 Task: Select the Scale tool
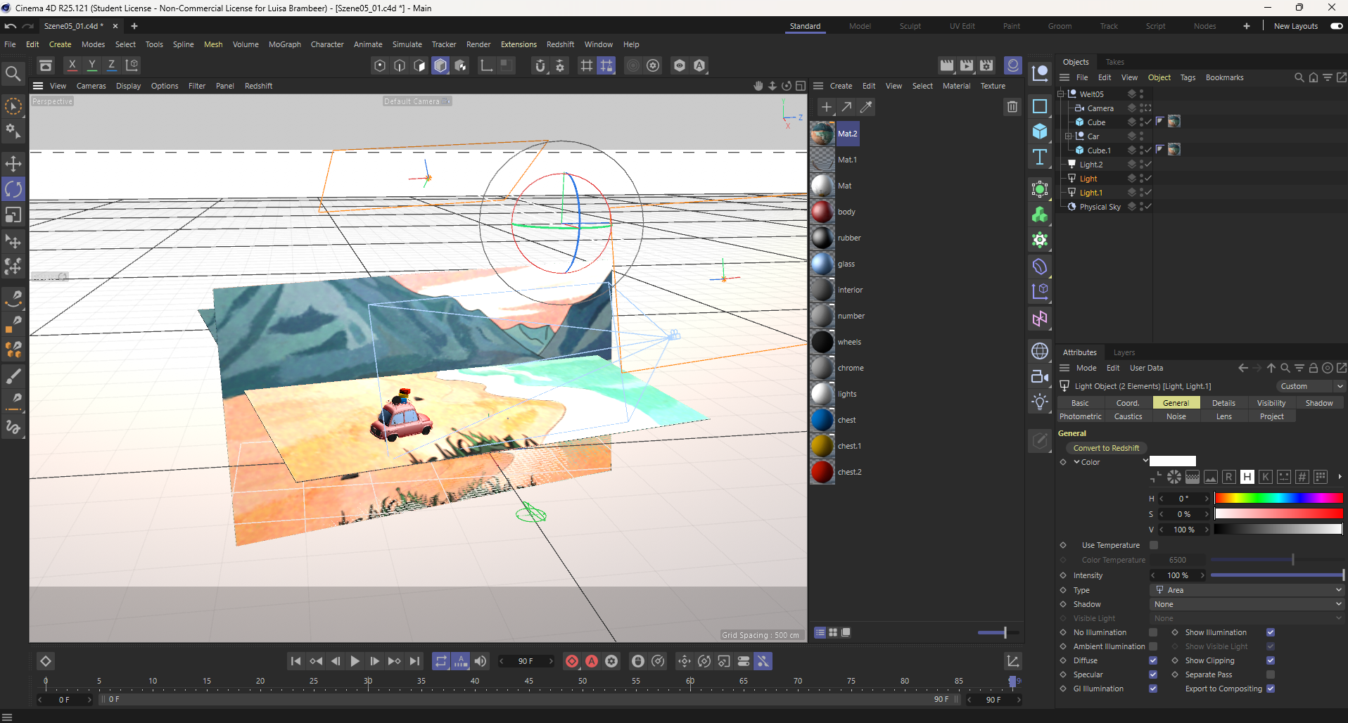coord(13,215)
